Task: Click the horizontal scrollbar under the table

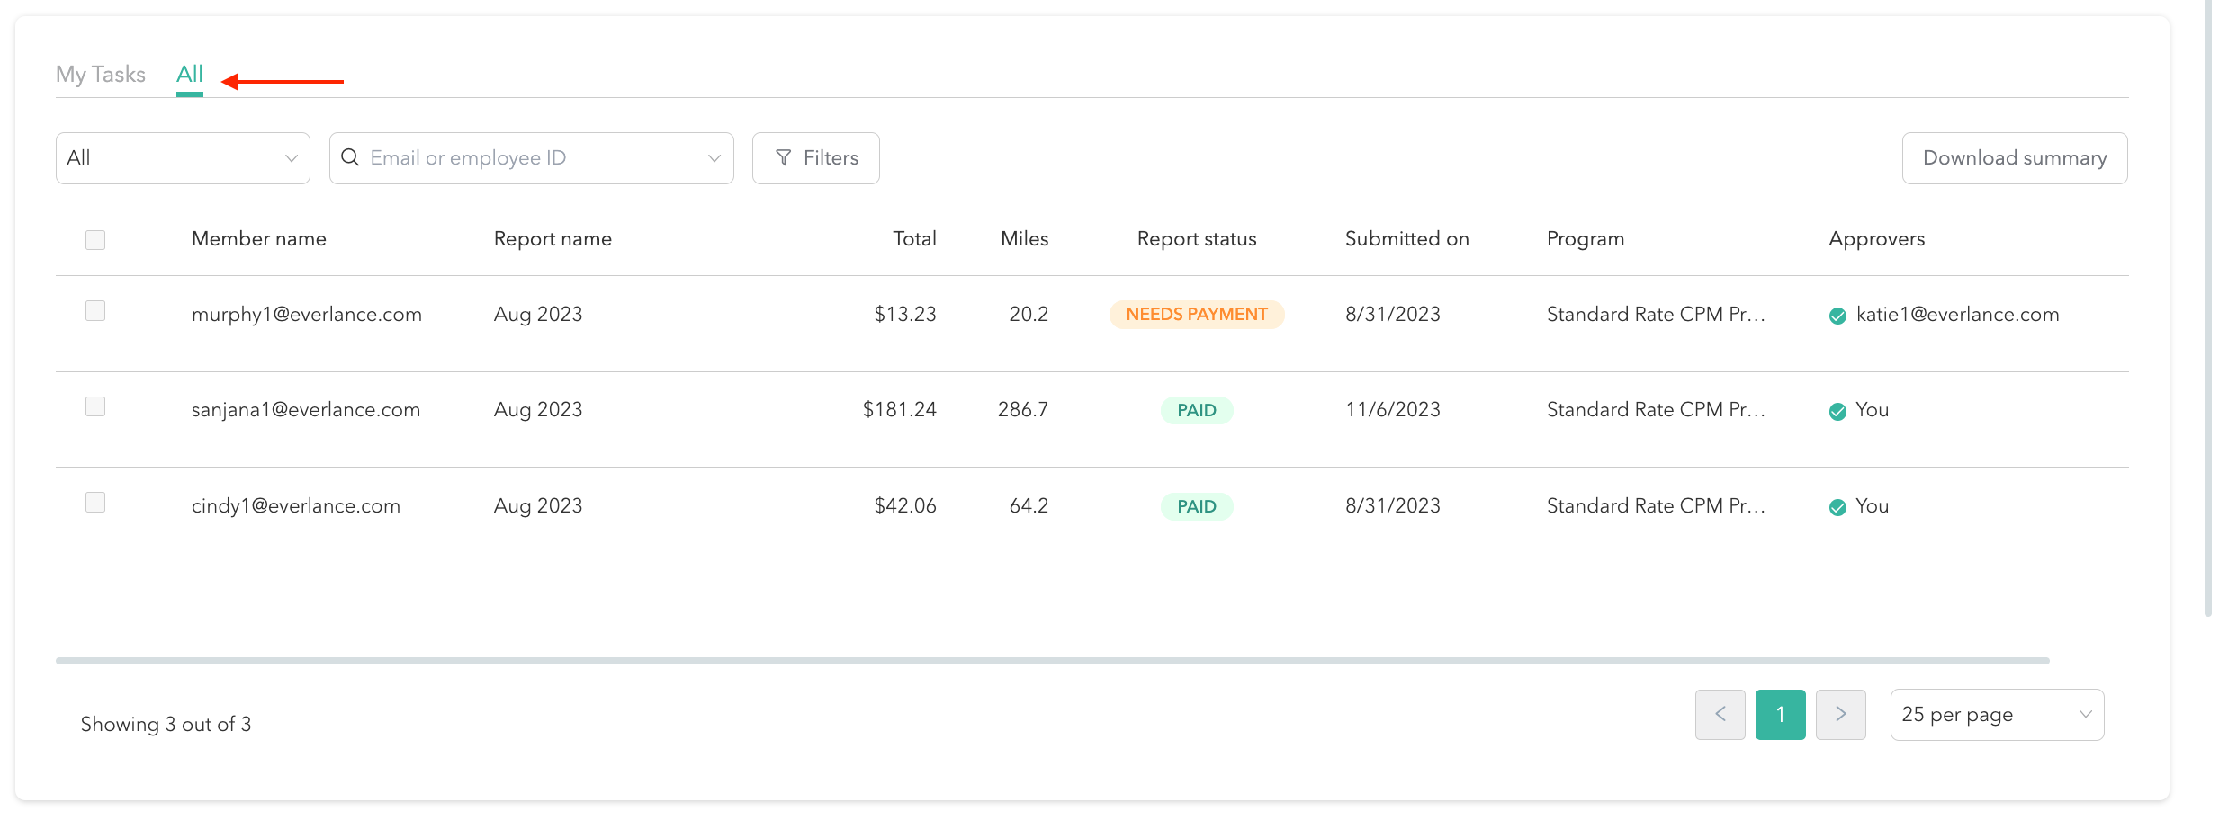Action: (1052, 661)
